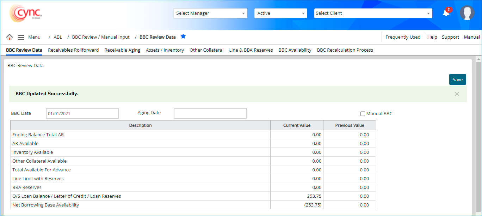
Task: Click the BBC Date input field
Action: tap(82, 113)
